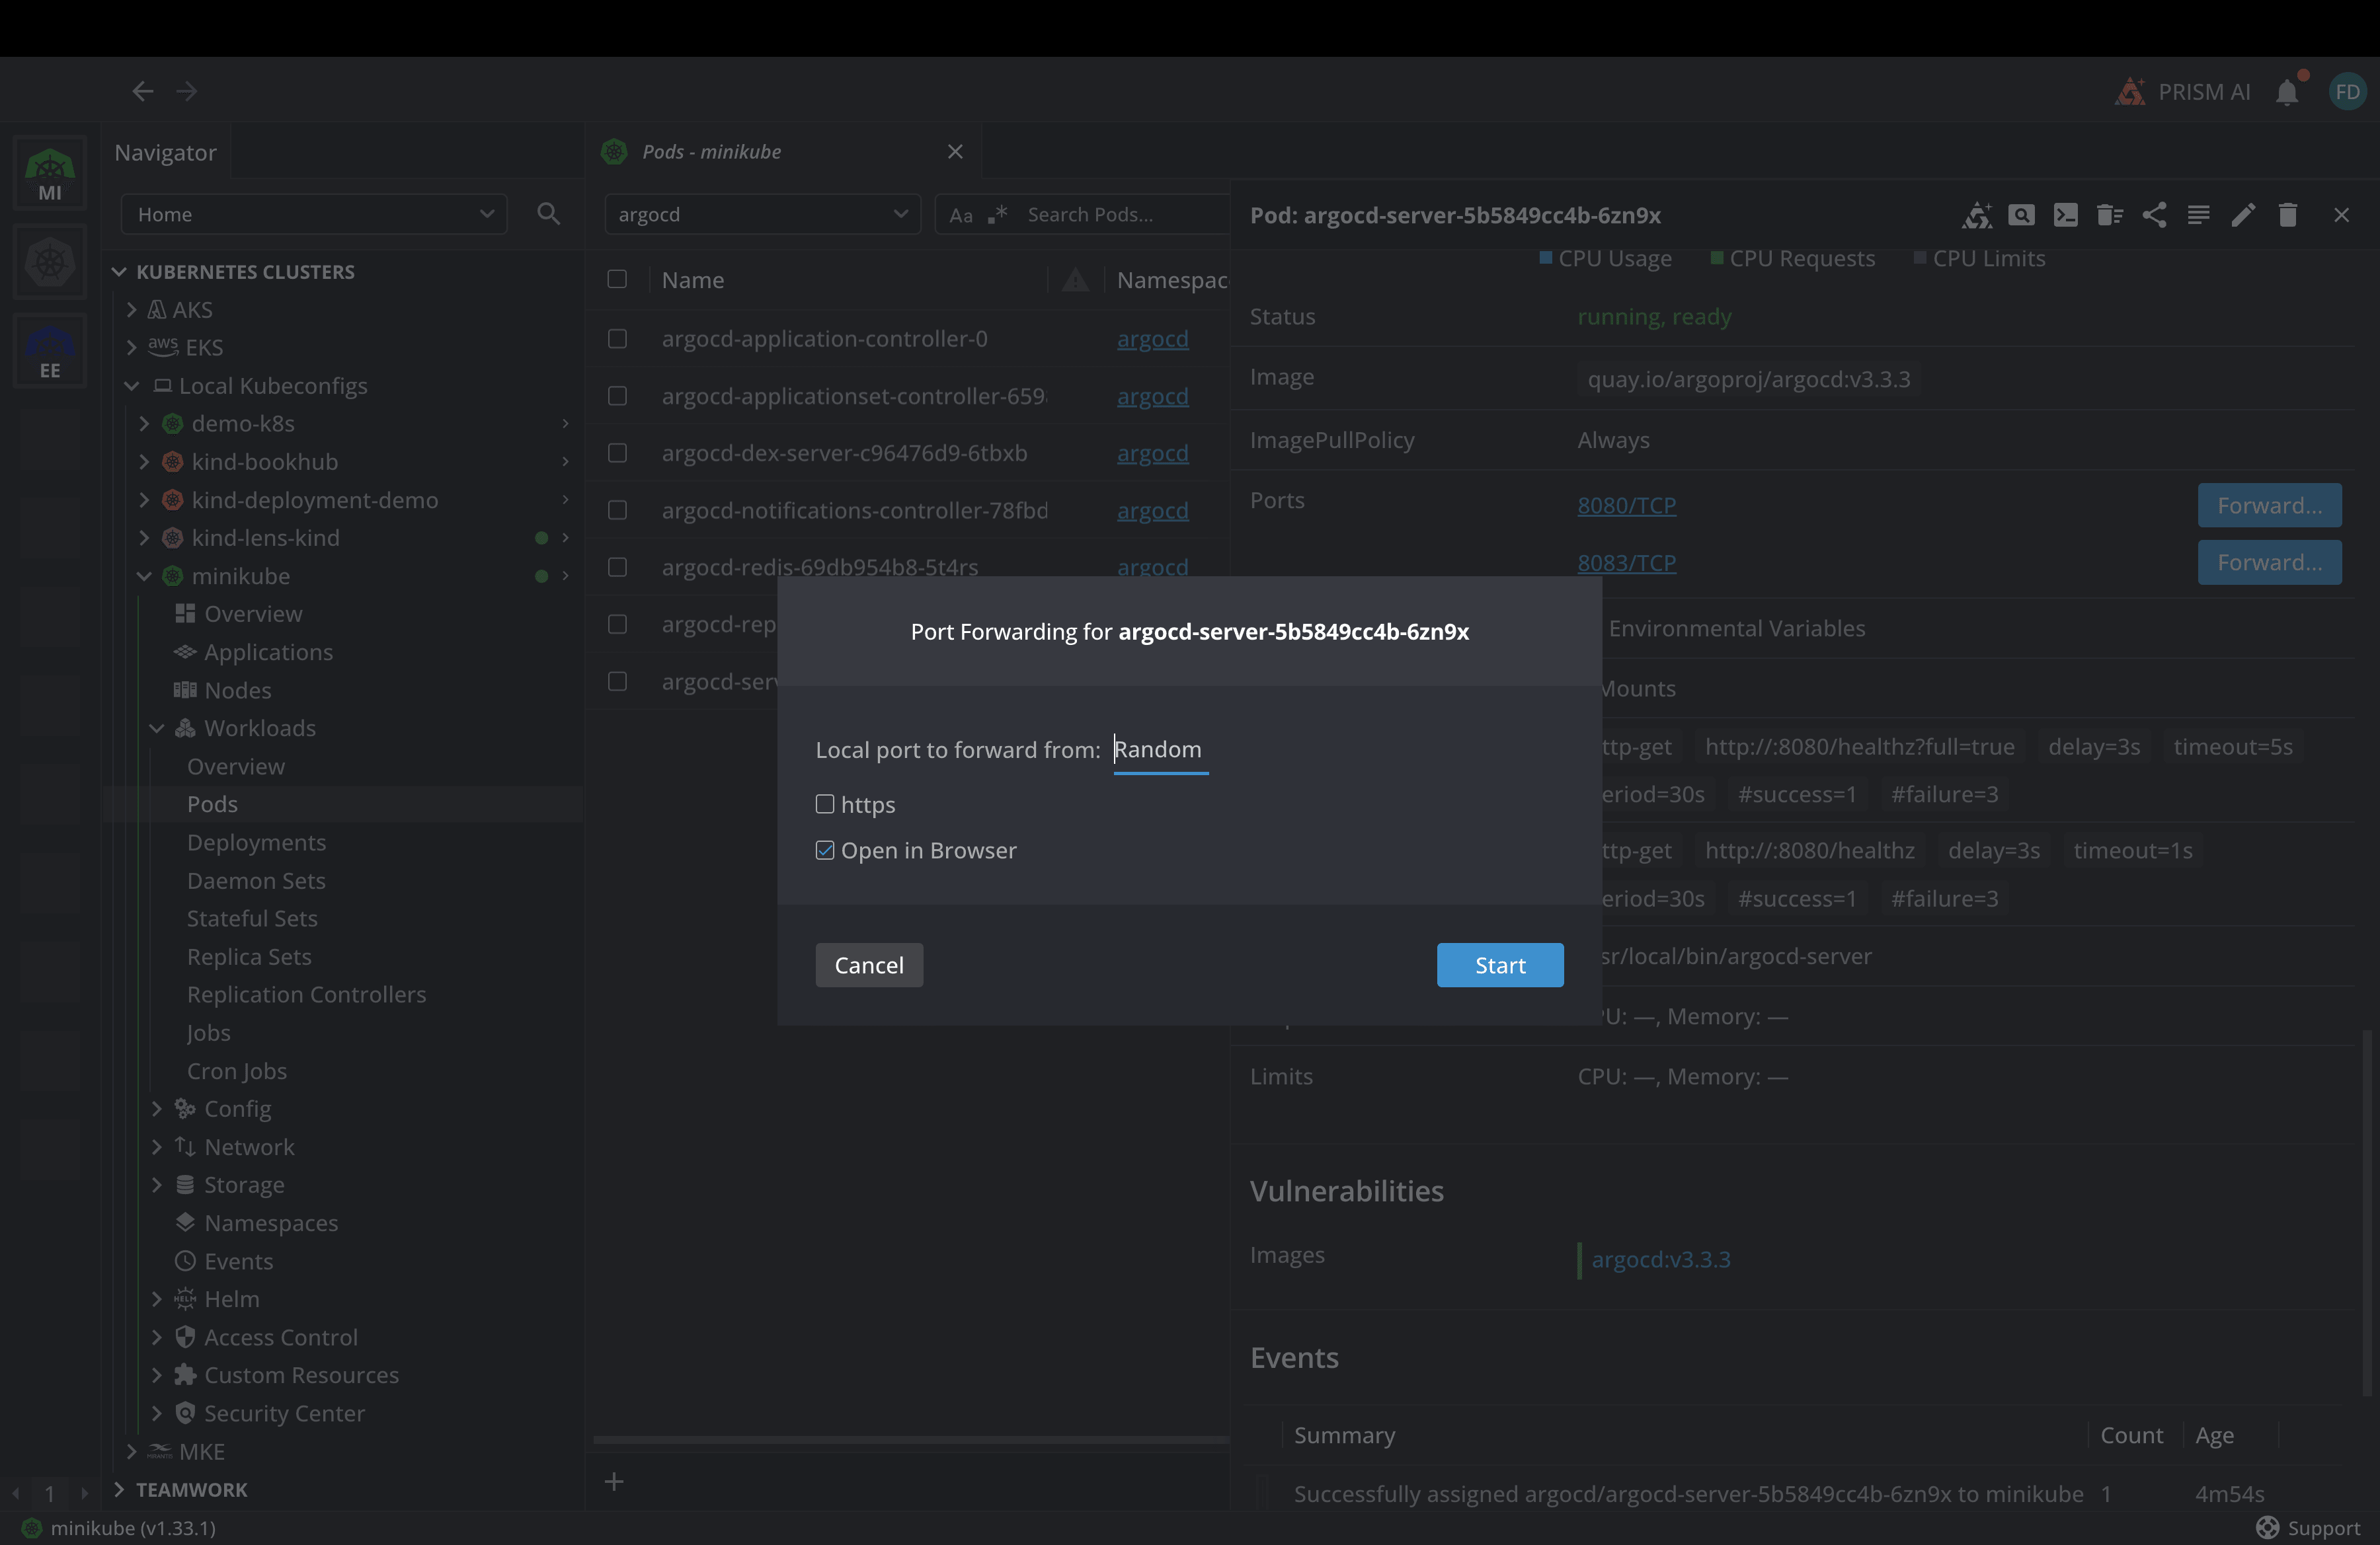Uncheck Open in Browser checkbox
The width and height of the screenshot is (2380, 1545).
pos(825,850)
